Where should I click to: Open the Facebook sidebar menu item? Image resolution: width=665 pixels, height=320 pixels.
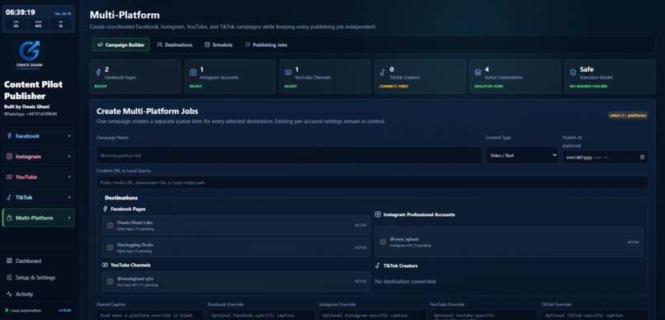point(38,136)
